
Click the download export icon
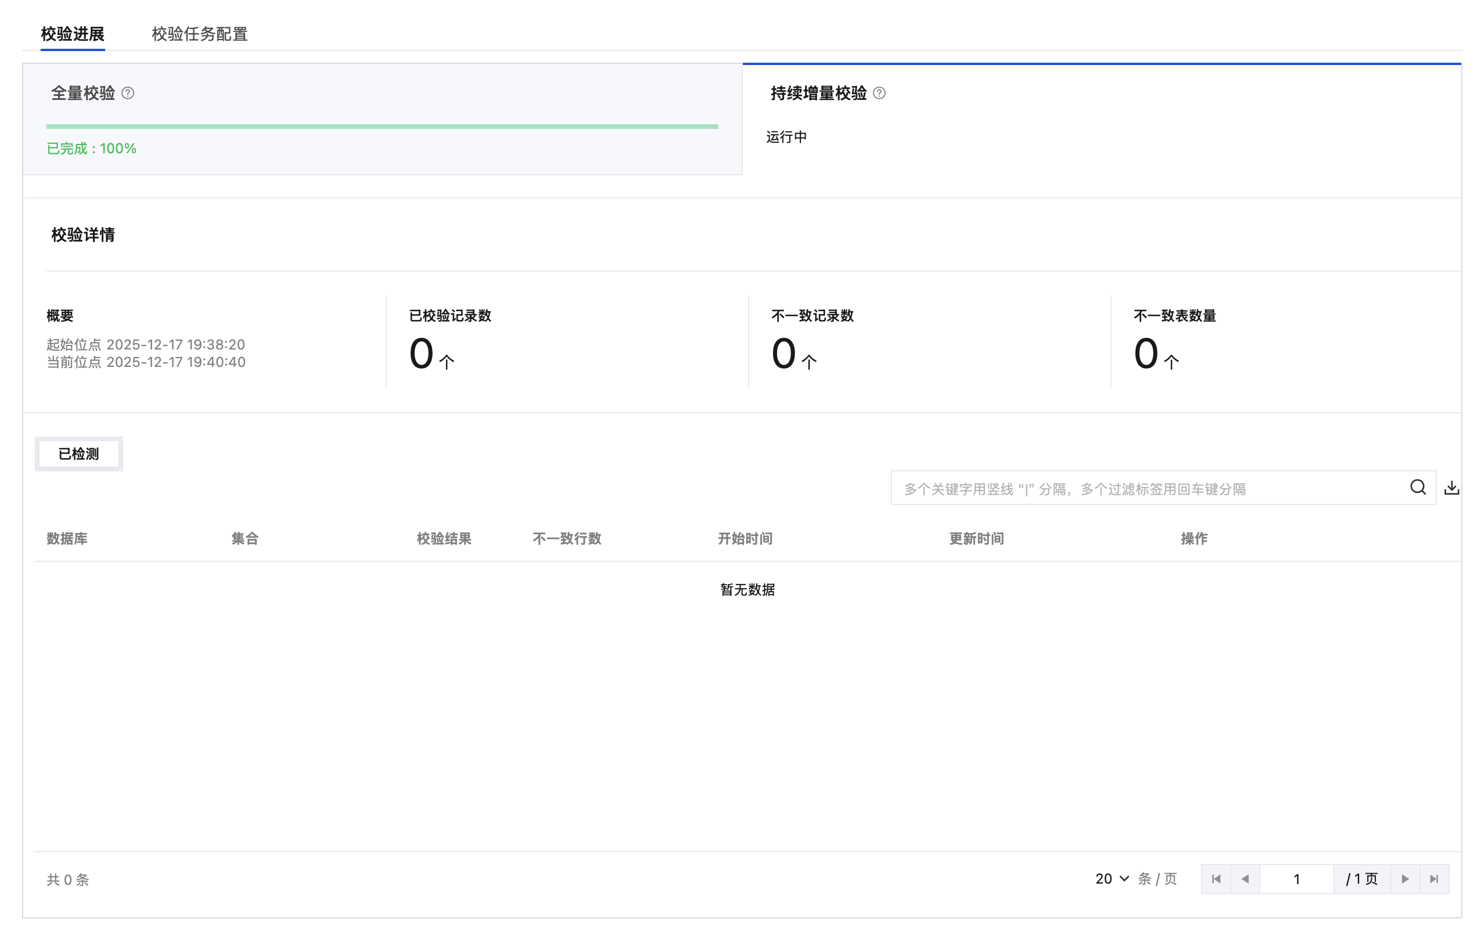coord(1451,488)
